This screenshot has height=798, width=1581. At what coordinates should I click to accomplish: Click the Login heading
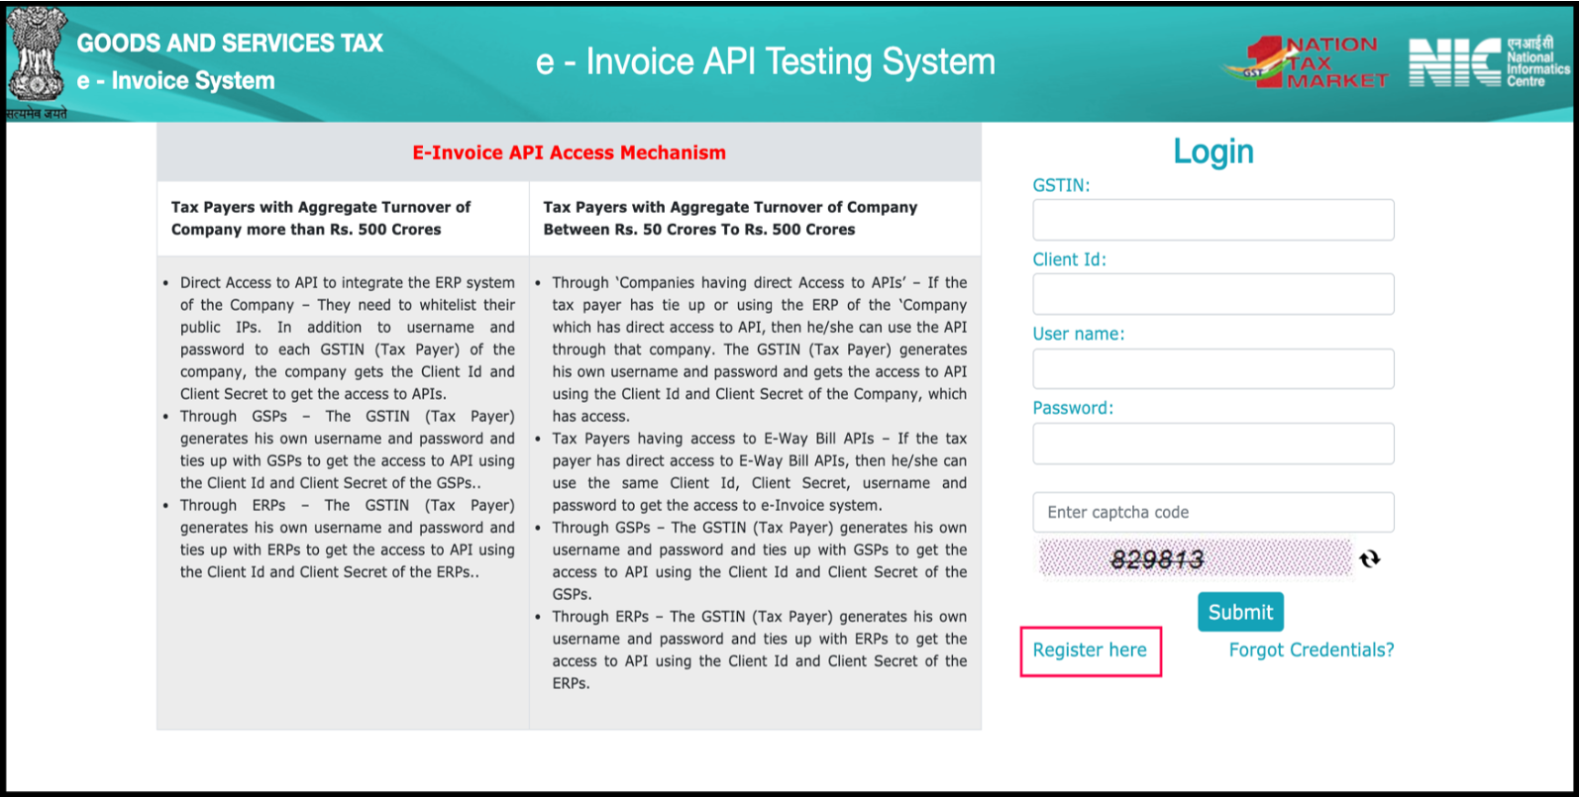(1213, 151)
